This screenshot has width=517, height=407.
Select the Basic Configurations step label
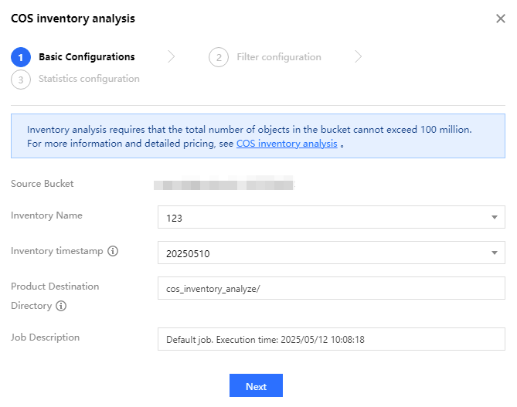pos(87,57)
